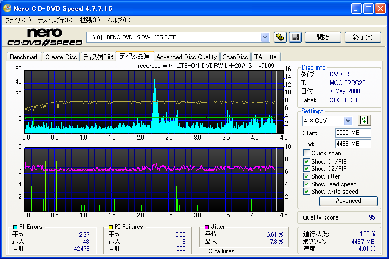
Task: Click the recorded with LITE-ON text
Action: point(206,66)
